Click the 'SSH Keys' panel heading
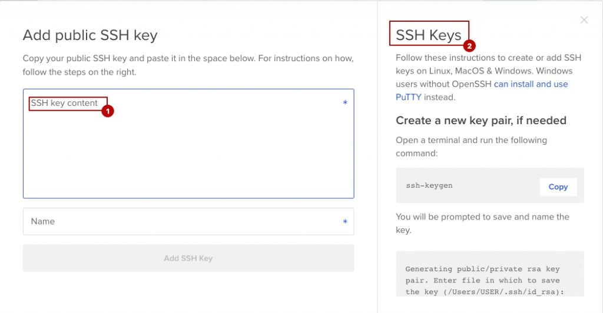This screenshot has width=603, height=313. (429, 35)
